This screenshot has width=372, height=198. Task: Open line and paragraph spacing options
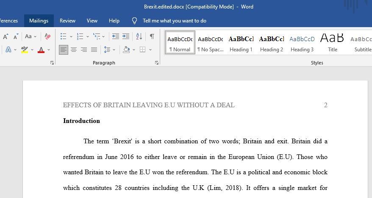pyautogui.click(x=107, y=50)
